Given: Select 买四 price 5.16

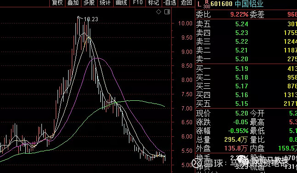Looking at the screenshot, I should click(x=242, y=95).
